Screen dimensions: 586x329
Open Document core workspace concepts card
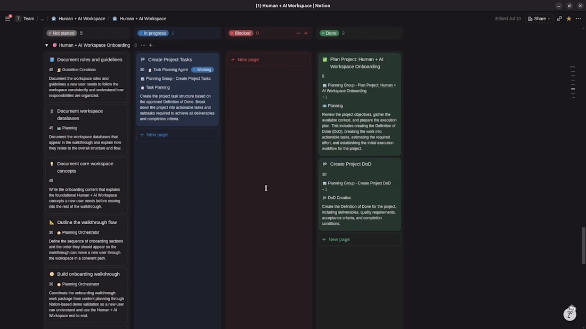coord(86,185)
